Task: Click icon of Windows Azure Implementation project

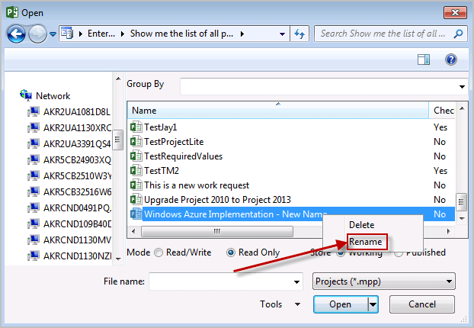Action: tap(136, 214)
